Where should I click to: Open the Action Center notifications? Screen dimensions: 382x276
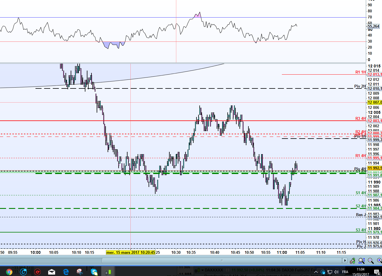377,272
